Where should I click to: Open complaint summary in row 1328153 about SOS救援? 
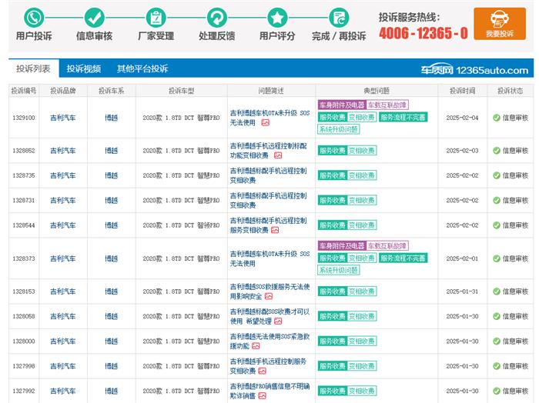pyautogui.click(x=269, y=291)
